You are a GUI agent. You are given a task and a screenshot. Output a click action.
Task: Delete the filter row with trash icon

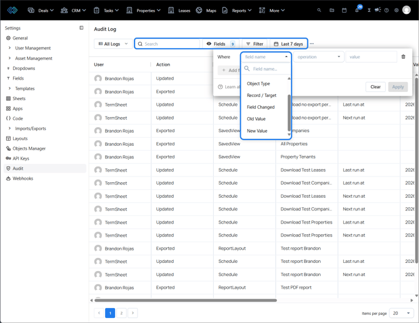pos(403,57)
